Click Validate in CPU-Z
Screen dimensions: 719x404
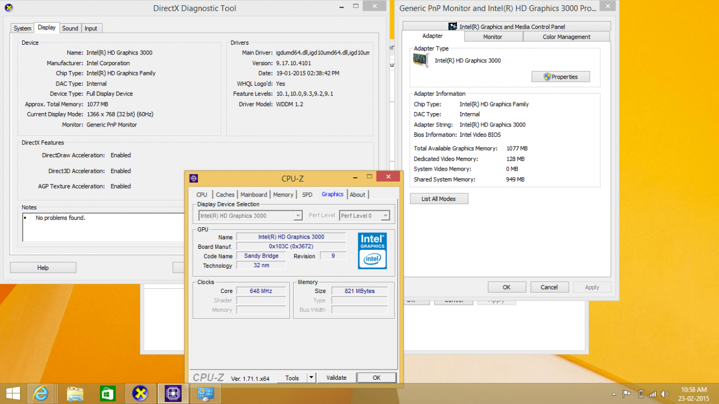coord(336,378)
